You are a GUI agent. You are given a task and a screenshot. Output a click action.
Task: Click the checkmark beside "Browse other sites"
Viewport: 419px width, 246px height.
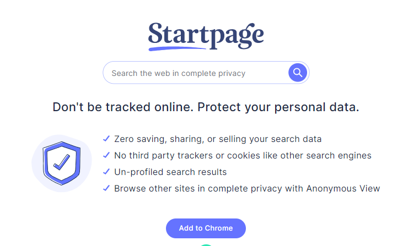106,188
